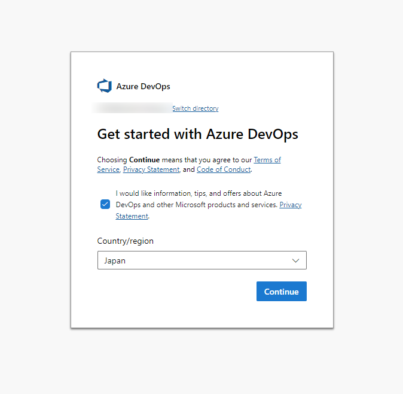
Task: Click the Azure DevOps logo icon
Action: [x=105, y=86]
